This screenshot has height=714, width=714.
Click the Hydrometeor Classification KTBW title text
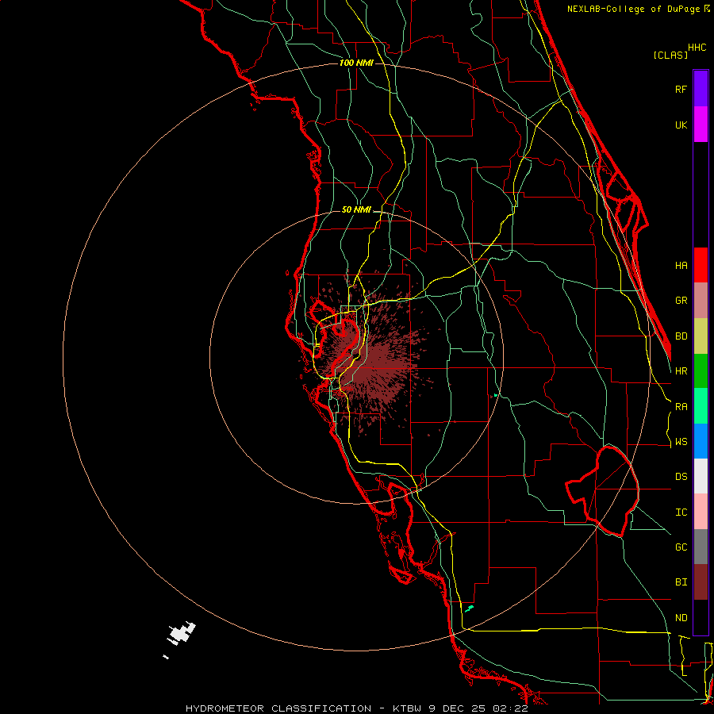point(356,708)
